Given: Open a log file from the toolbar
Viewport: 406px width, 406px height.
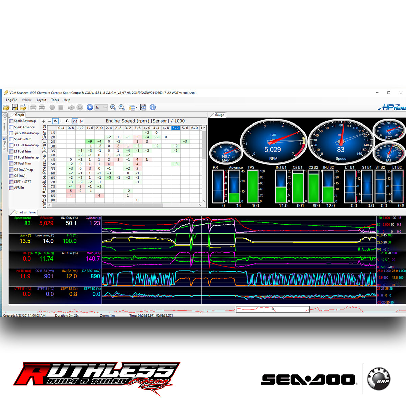Looking at the screenshot, I should pos(7,107).
